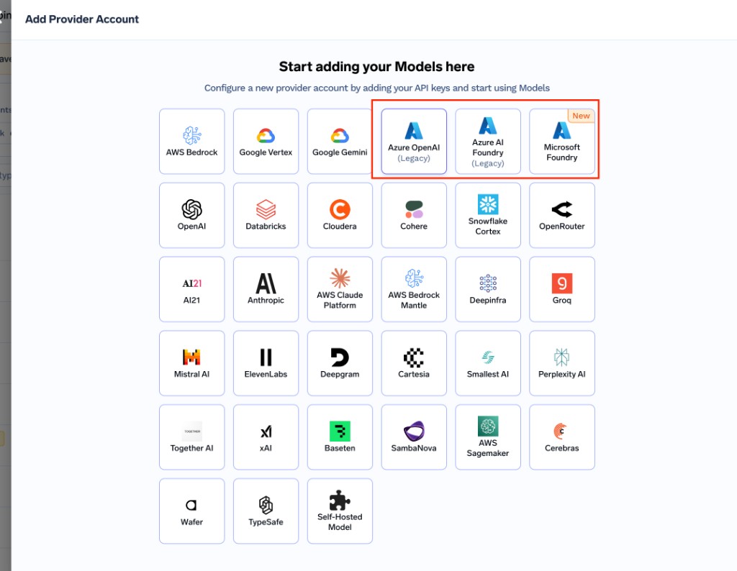Select the Mistral AI provider card
The image size is (737, 571).
pos(191,363)
